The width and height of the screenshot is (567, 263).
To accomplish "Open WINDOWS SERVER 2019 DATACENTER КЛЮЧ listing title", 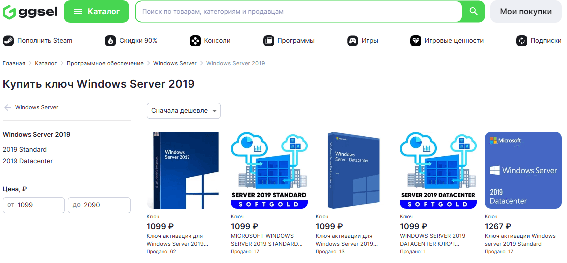I will [432, 240].
